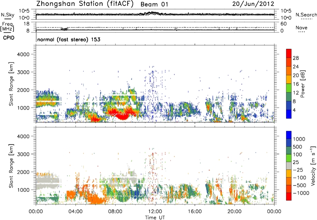The height and width of the screenshot is (220, 317).
Task: Click the "normal (fast stereo) 153" CPID text
Action: [x=69, y=39]
